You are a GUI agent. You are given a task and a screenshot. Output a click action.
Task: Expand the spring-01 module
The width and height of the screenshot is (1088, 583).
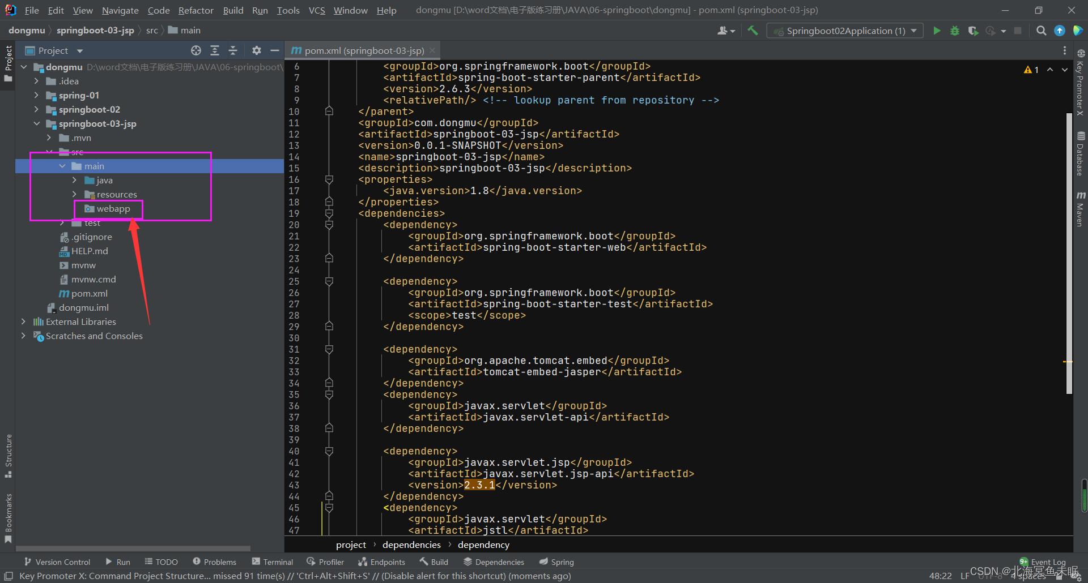[x=36, y=95]
